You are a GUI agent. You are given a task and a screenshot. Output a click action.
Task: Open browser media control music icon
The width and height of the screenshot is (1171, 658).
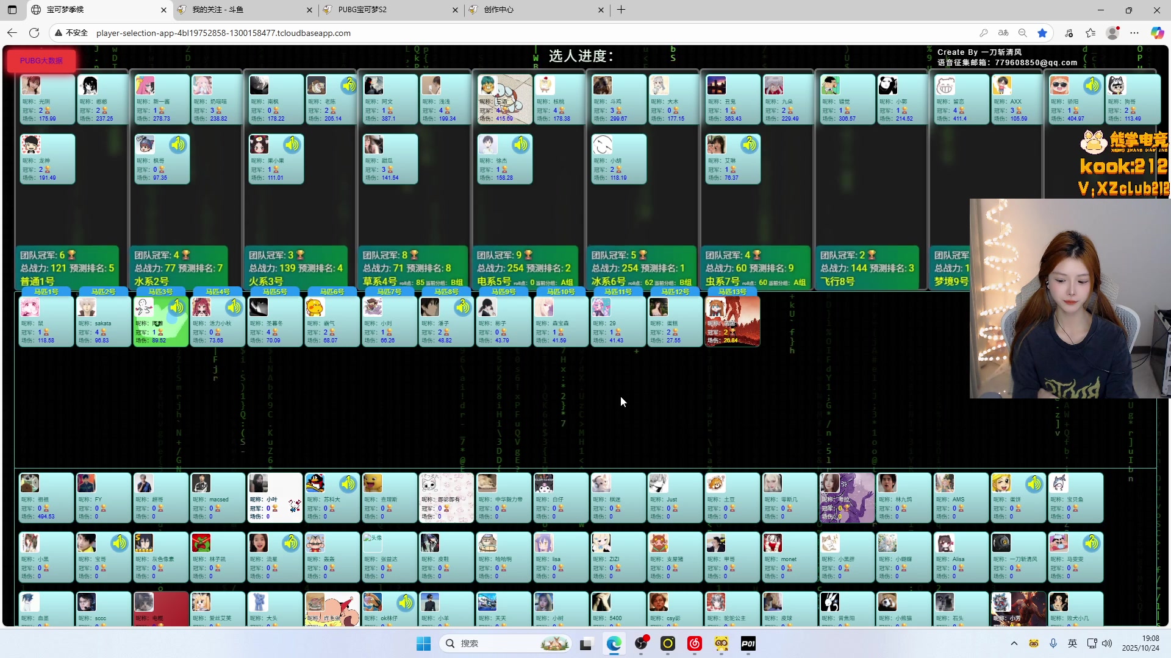coord(1069,33)
